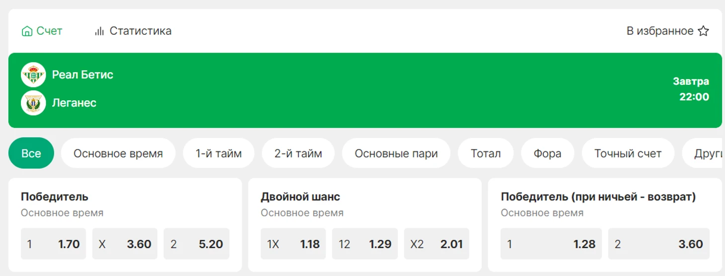Image resolution: width=725 pixels, height=276 pixels.
Task: Click the bar chart icon beside Статистика
Action: click(99, 31)
